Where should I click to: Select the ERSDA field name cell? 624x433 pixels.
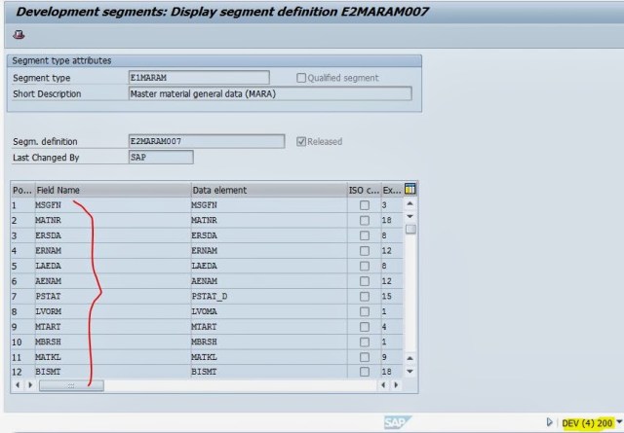[x=113, y=235]
